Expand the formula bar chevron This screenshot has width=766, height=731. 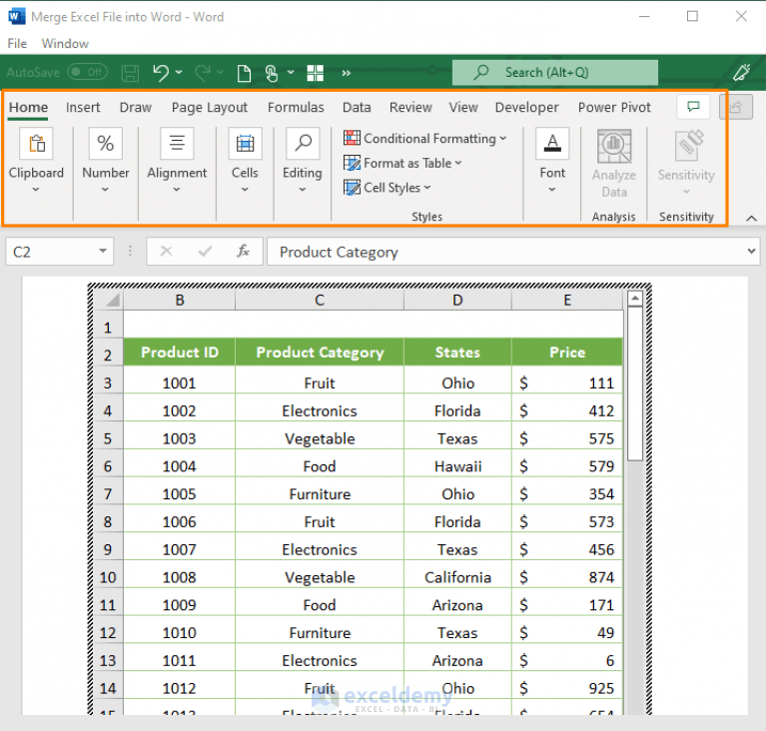tap(751, 252)
